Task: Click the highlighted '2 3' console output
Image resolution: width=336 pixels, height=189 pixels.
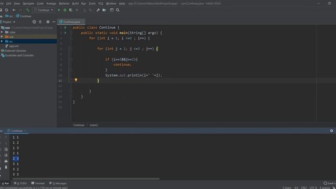Action: point(15,159)
